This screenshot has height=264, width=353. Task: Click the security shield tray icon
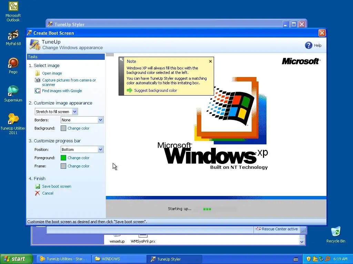[309, 259]
